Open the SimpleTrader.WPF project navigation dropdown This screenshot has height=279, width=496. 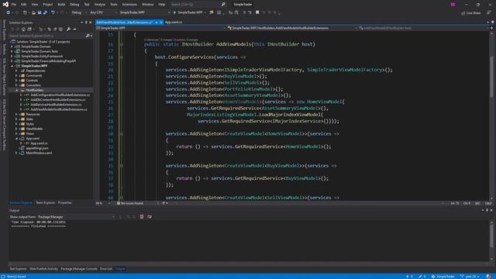click(x=161, y=28)
